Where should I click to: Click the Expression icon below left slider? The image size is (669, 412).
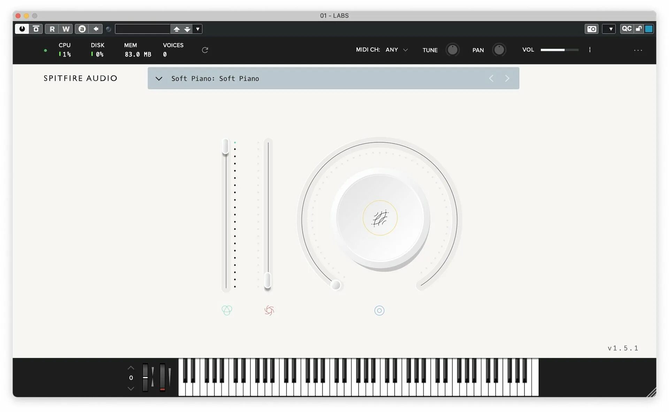(x=227, y=310)
